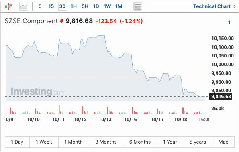Select the 1H interval
Image resolution: width=239 pixels, height=152 pixels.
click(74, 6)
